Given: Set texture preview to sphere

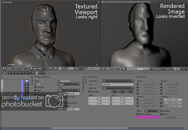Looking at the screenshot, I should click(27, 84).
